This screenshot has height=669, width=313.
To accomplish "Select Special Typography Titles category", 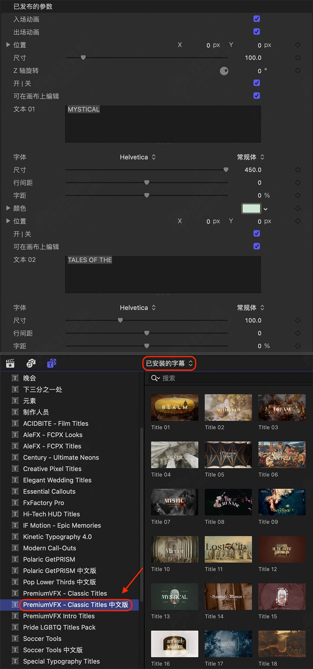I will tap(61, 661).
